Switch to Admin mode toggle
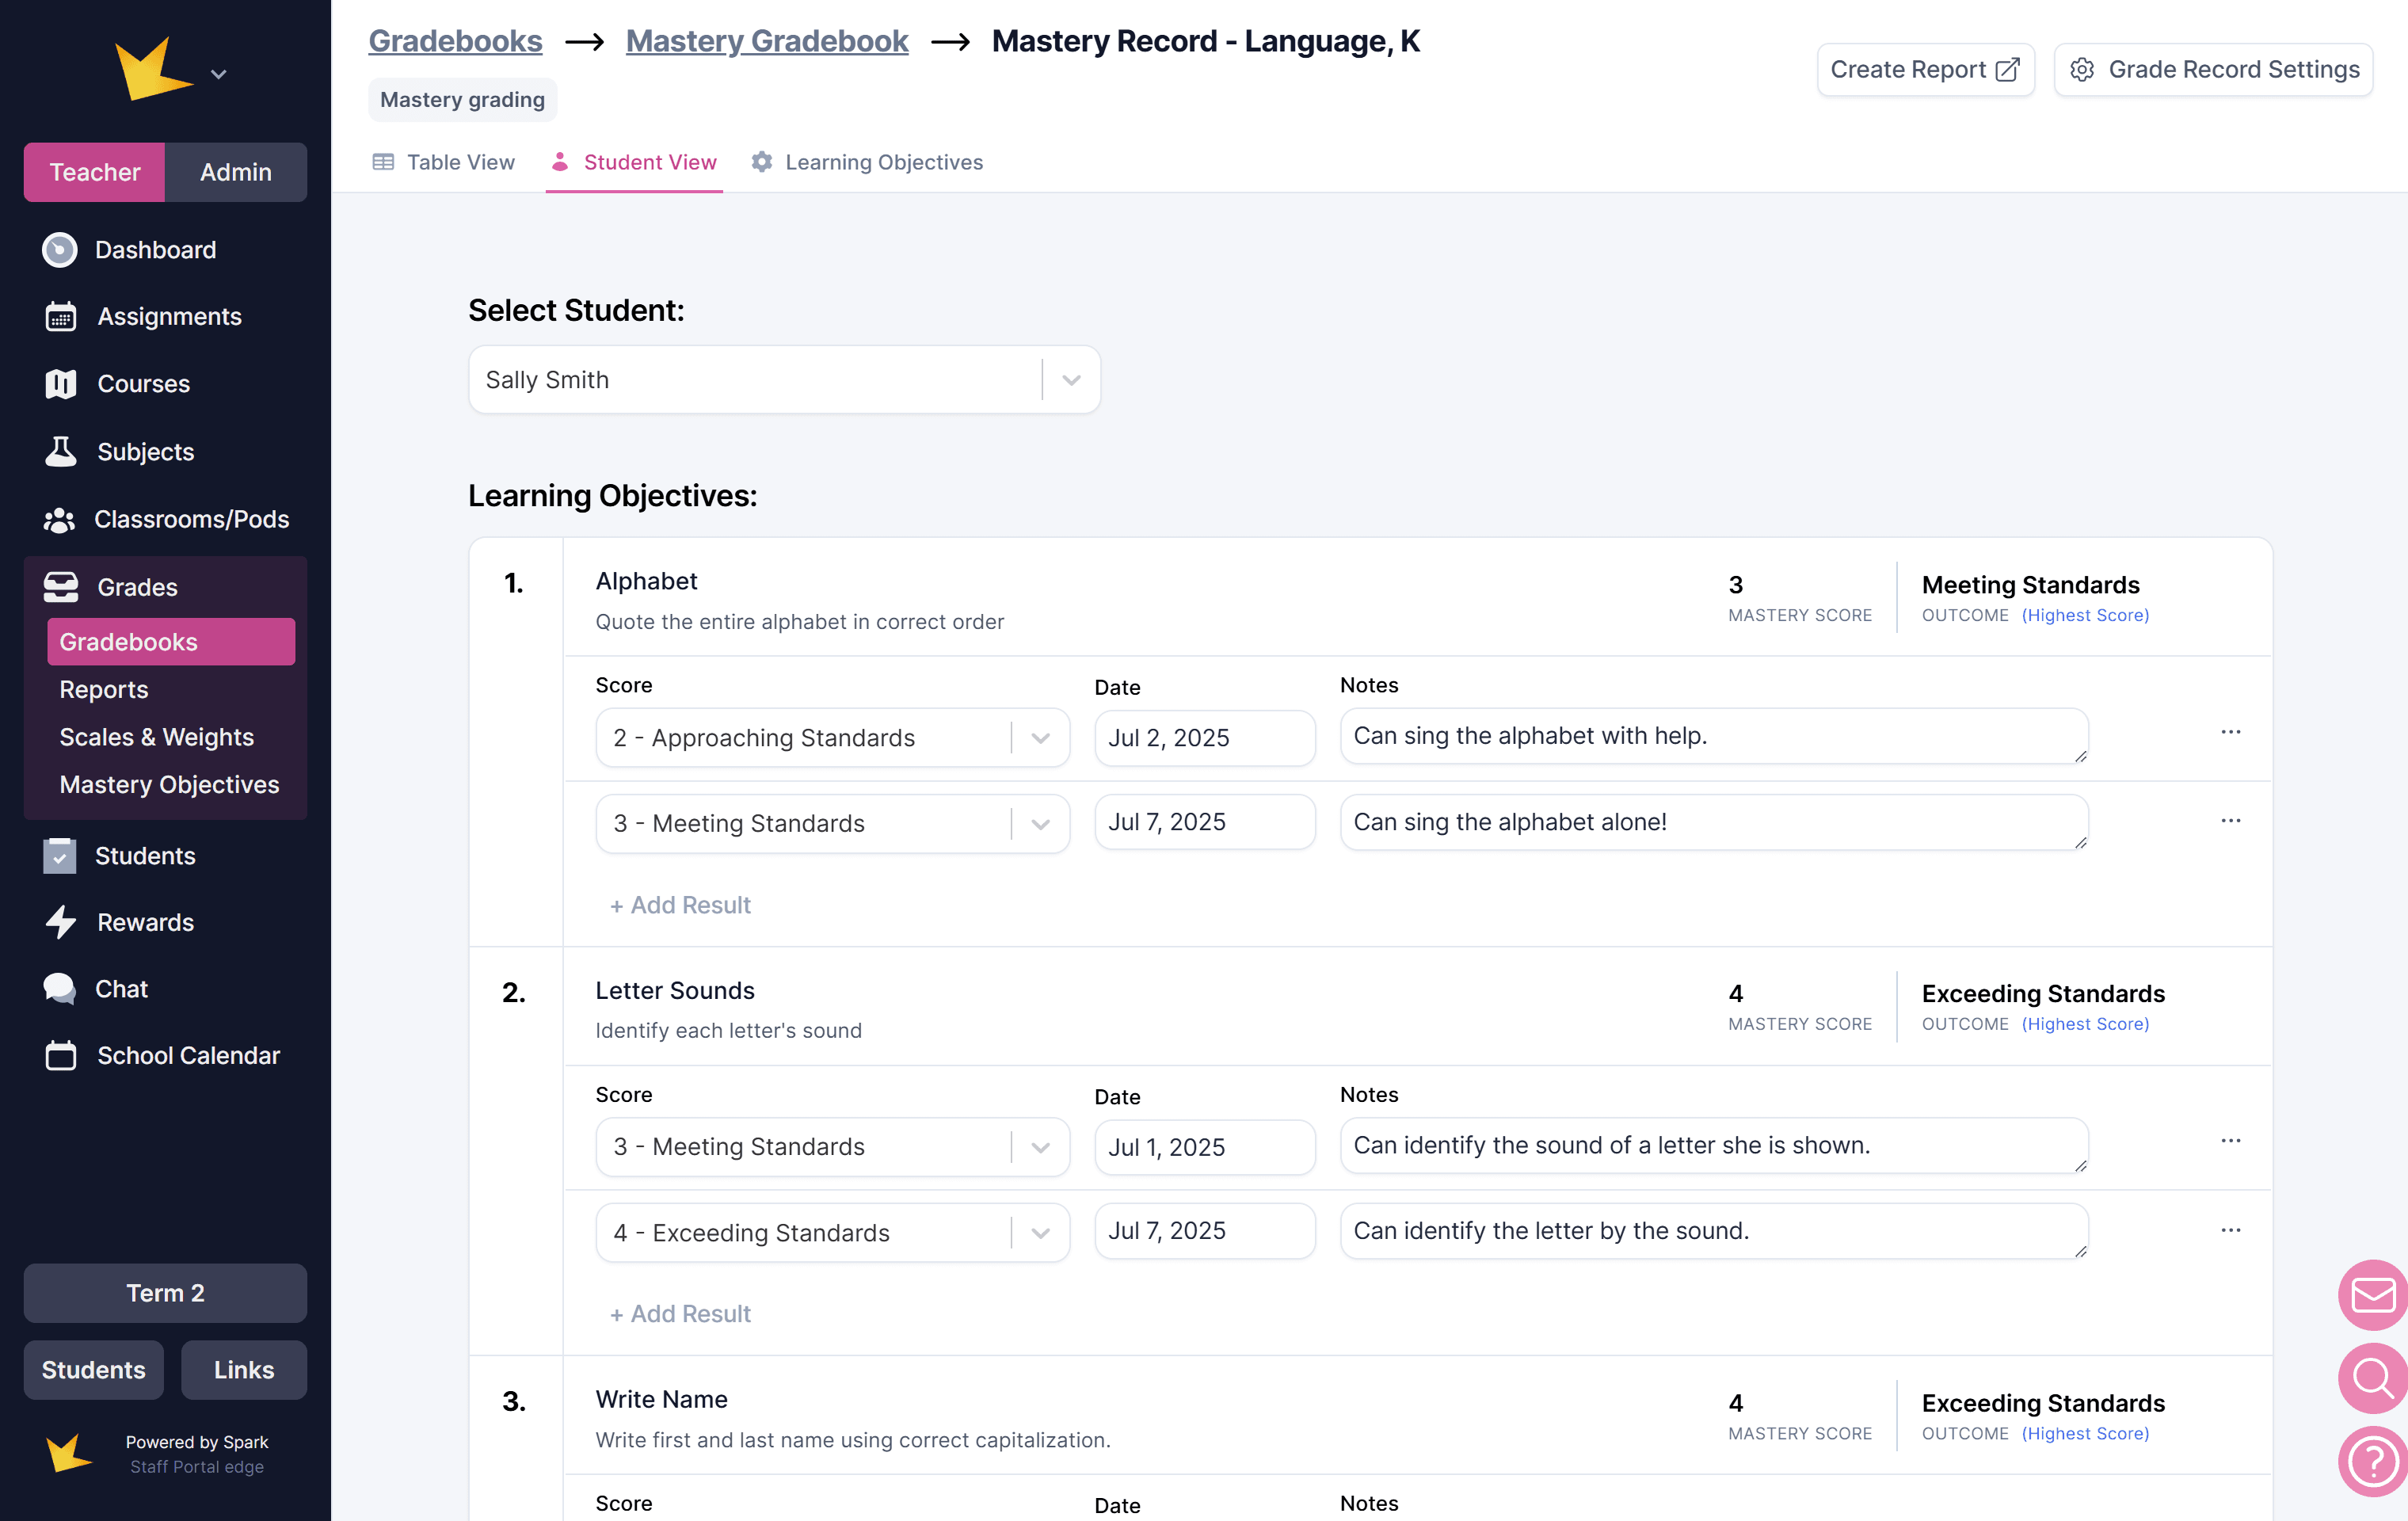The image size is (2408, 1521). (x=235, y=172)
